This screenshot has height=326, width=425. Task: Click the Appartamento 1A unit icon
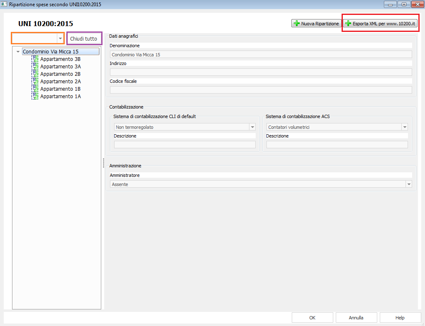coord(35,97)
